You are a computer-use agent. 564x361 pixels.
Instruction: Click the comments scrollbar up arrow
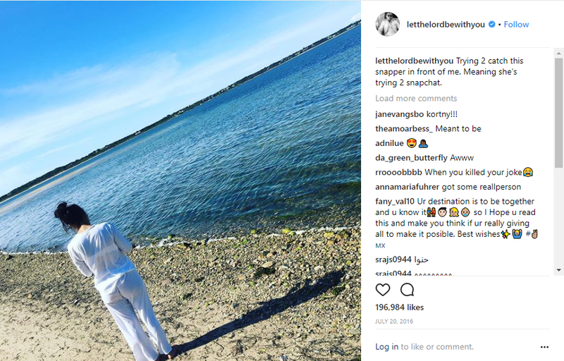pyautogui.click(x=558, y=53)
